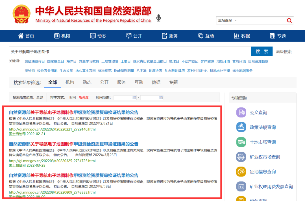Open the 征地信息查询 yellow icon
This screenshot has width=305, height=201.
(x=241, y=172)
